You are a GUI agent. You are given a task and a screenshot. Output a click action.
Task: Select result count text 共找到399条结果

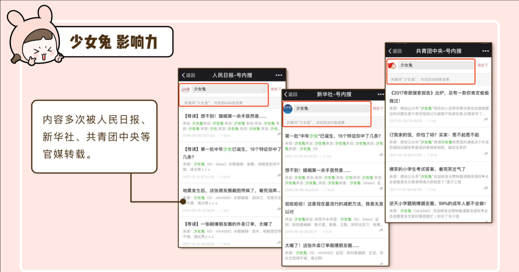pos(435,80)
